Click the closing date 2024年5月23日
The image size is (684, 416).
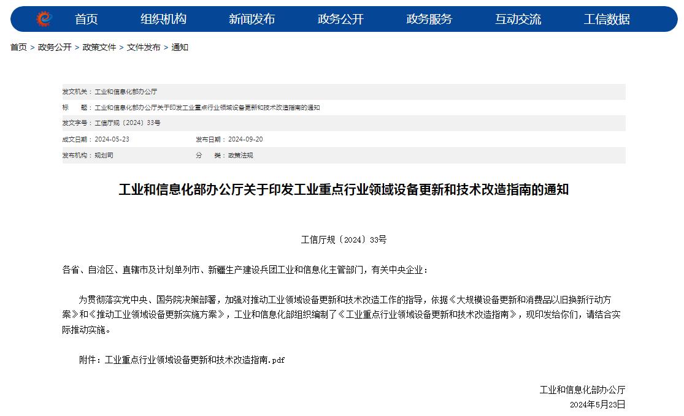pos(598,405)
